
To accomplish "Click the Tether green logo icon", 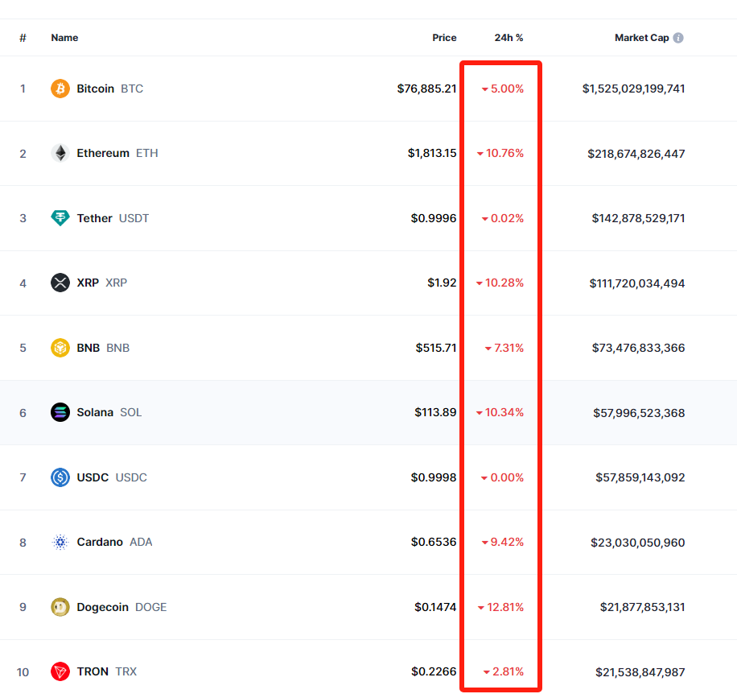I will coord(60,218).
